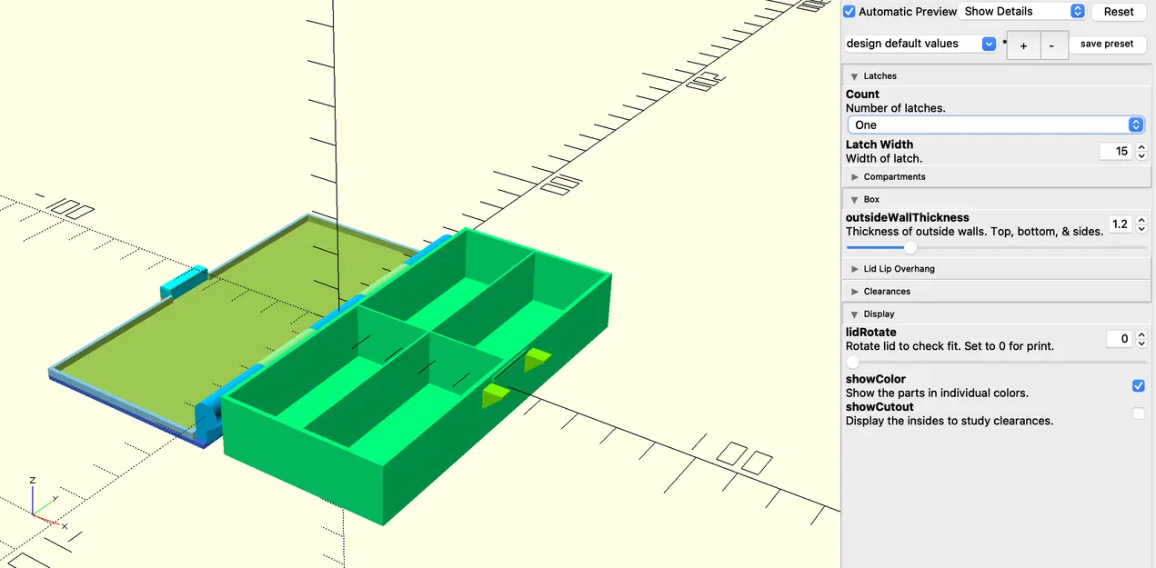Open the latch Count dropdown showing One
This screenshot has height=568, width=1156.
(995, 125)
